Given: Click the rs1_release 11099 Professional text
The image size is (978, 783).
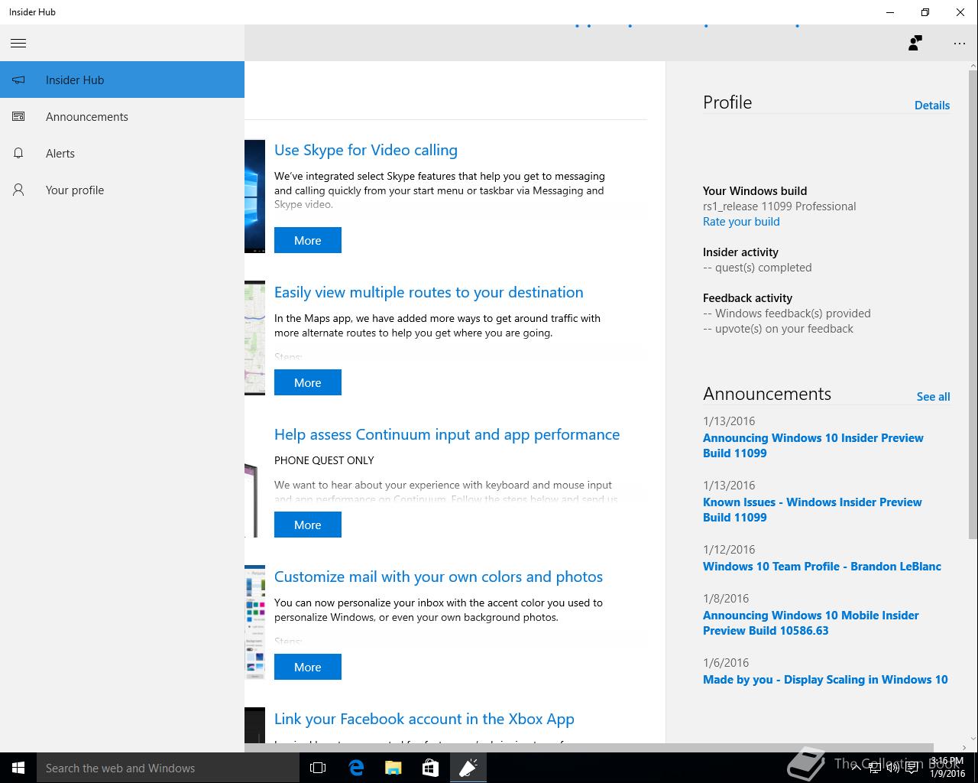Looking at the screenshot, I should (779, 206).
